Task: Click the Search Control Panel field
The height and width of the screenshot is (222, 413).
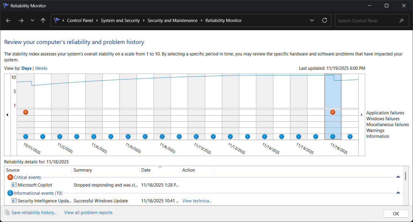Action: (x=367, y=21)
